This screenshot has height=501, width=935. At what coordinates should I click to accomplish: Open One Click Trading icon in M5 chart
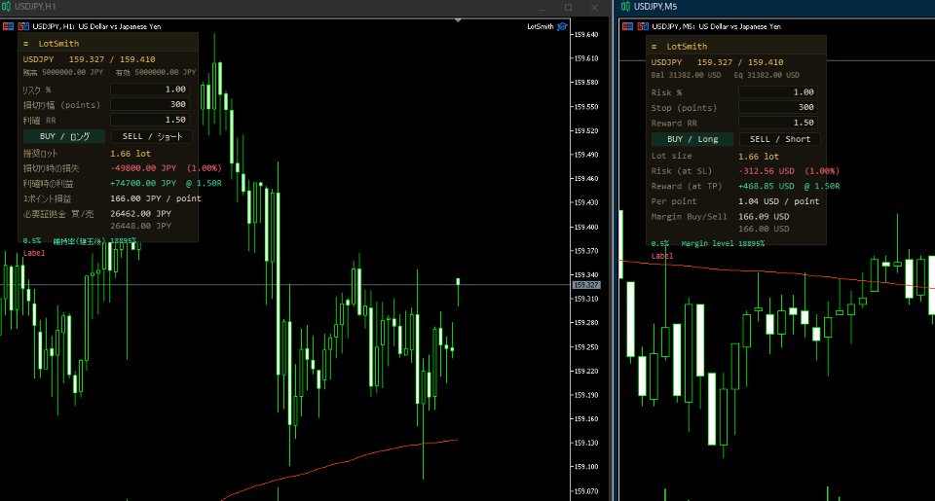click(627, 26)
